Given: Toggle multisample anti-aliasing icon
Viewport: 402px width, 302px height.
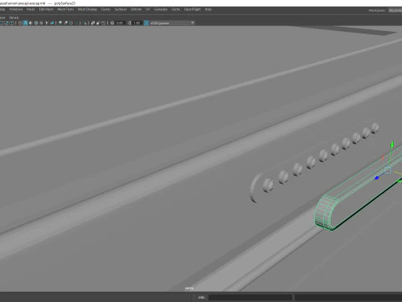Looking at the screenshot, I should click(x=71, y=23).
